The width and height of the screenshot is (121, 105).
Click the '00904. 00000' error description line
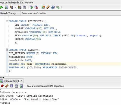coord(29,99)
